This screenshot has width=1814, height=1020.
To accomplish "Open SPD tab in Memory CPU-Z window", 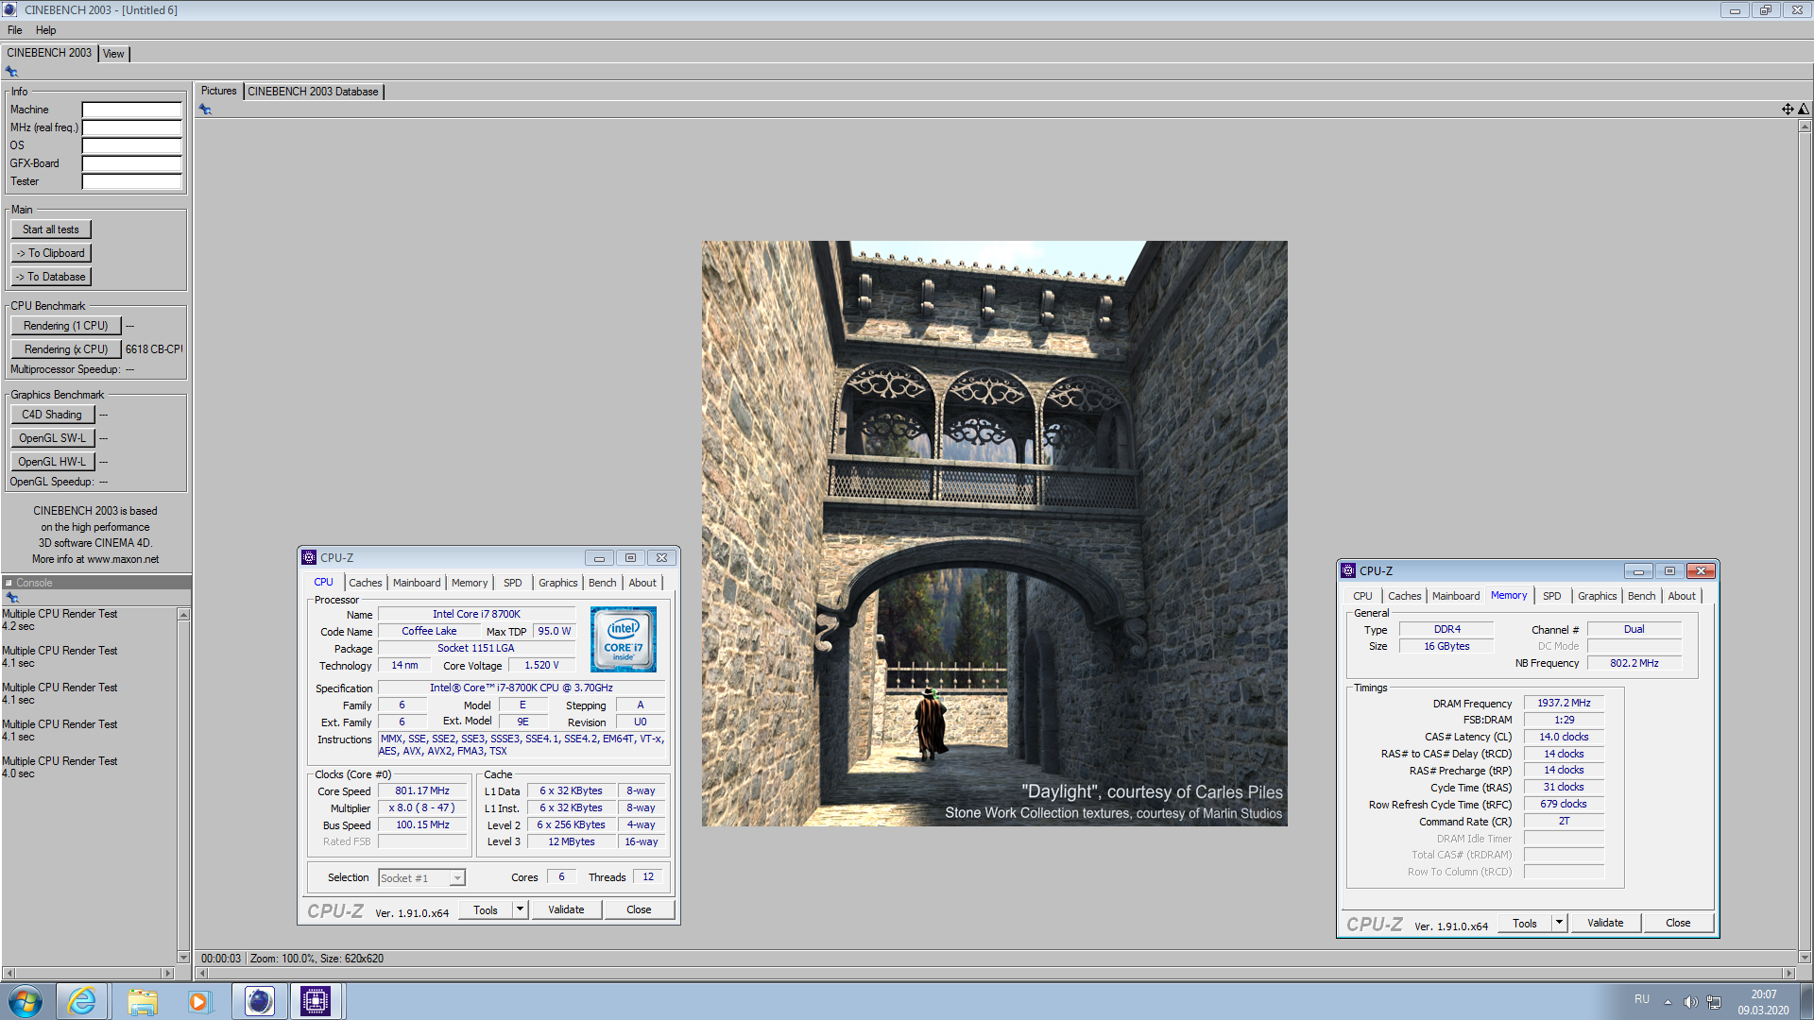I will (1551, 596).
